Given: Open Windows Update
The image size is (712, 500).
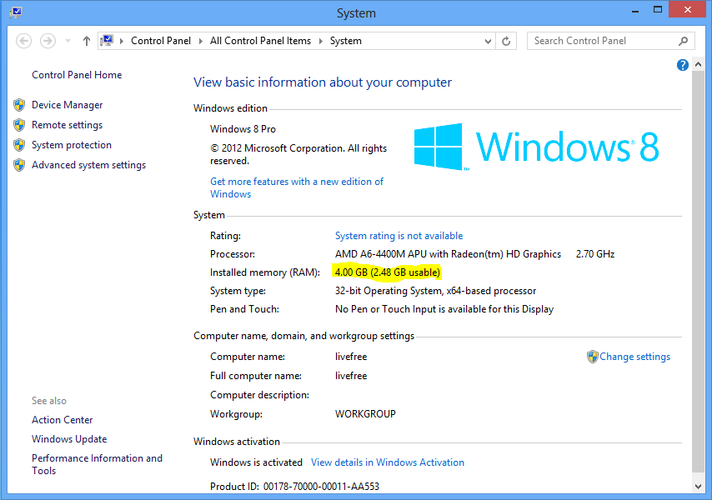Looking at the screenshot, I should click(x=69, y=439).
